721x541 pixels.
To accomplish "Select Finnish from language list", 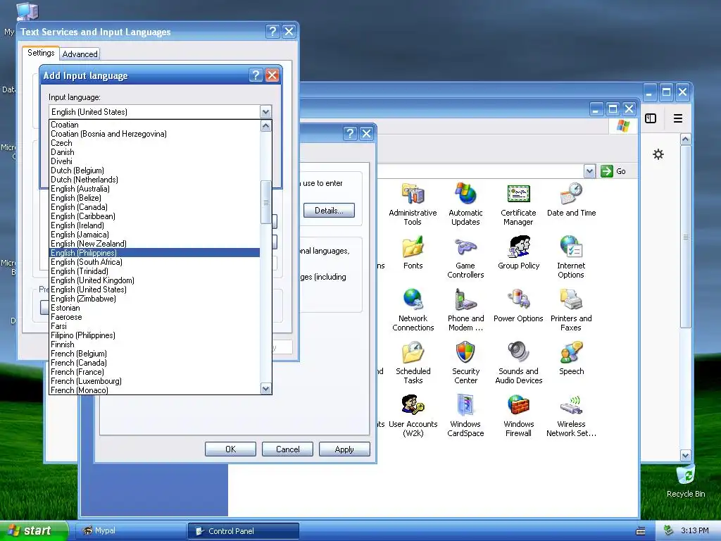I will tap(154, 344).
